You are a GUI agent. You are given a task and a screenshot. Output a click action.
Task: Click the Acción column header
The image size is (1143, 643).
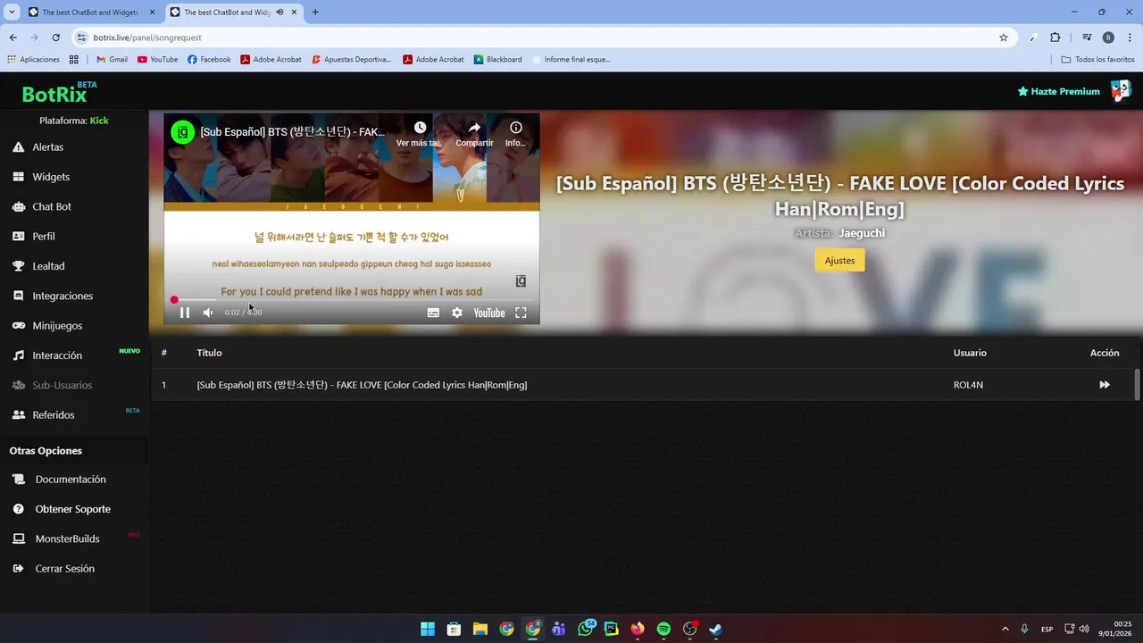[1105, 353]
